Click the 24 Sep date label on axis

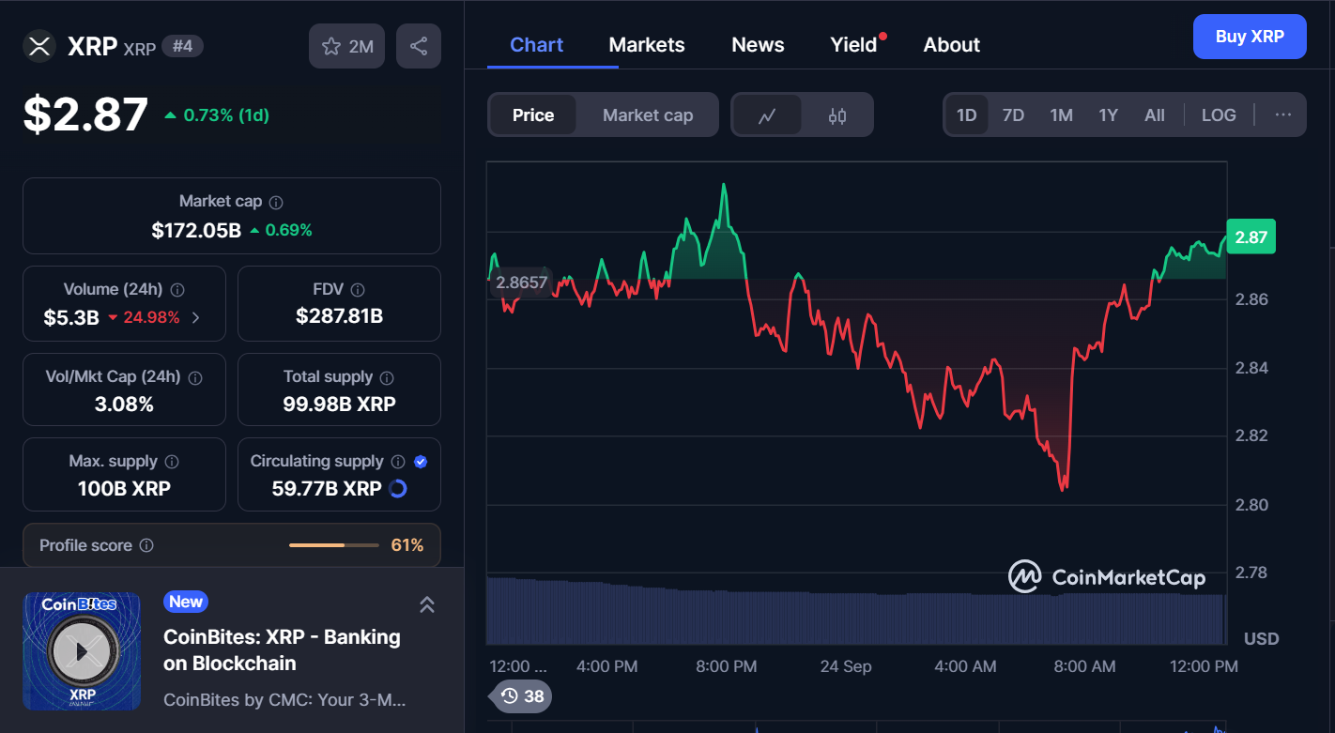[845, 666]
